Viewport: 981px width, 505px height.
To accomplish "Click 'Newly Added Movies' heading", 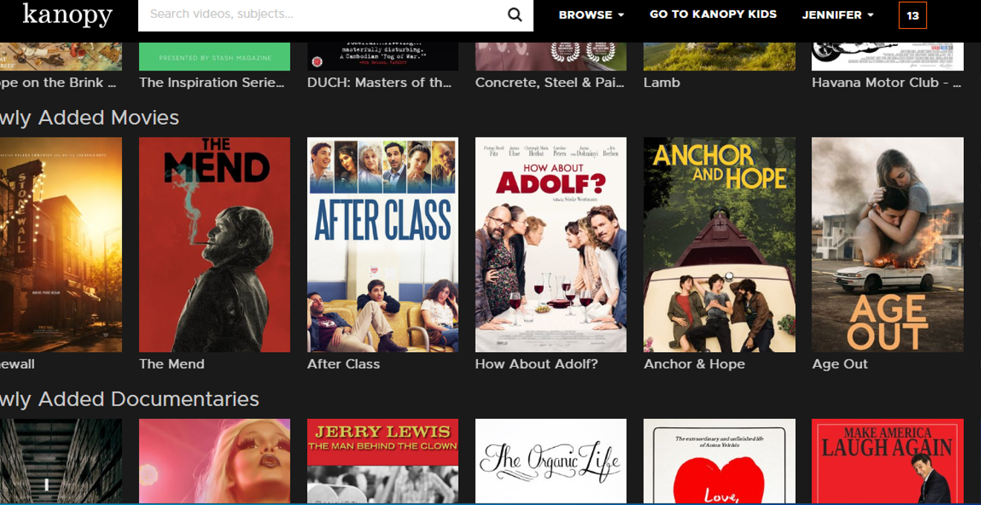I will pyautogui.click(x=89, y=117).
